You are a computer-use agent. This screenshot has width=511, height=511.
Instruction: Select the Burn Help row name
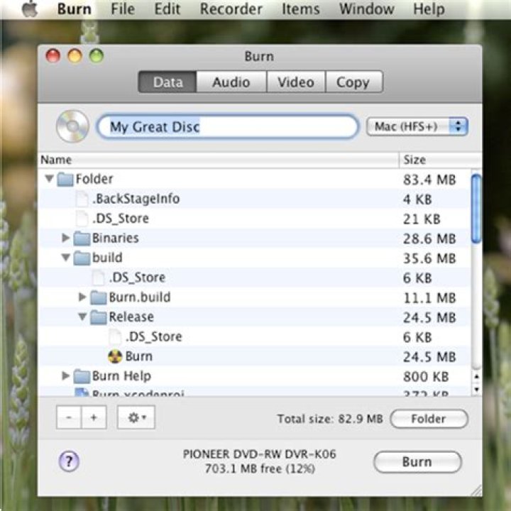[121, 376]
